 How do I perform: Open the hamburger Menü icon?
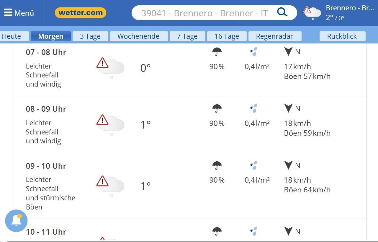pos(8,13)
